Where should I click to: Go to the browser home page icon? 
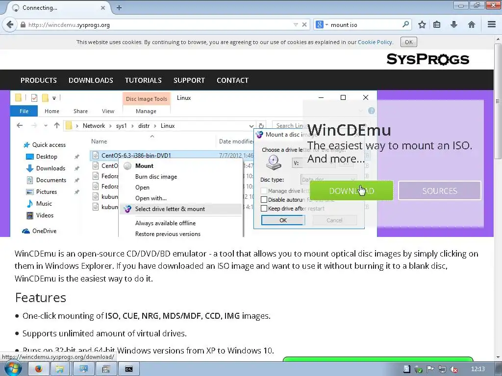tap(471, 24)
